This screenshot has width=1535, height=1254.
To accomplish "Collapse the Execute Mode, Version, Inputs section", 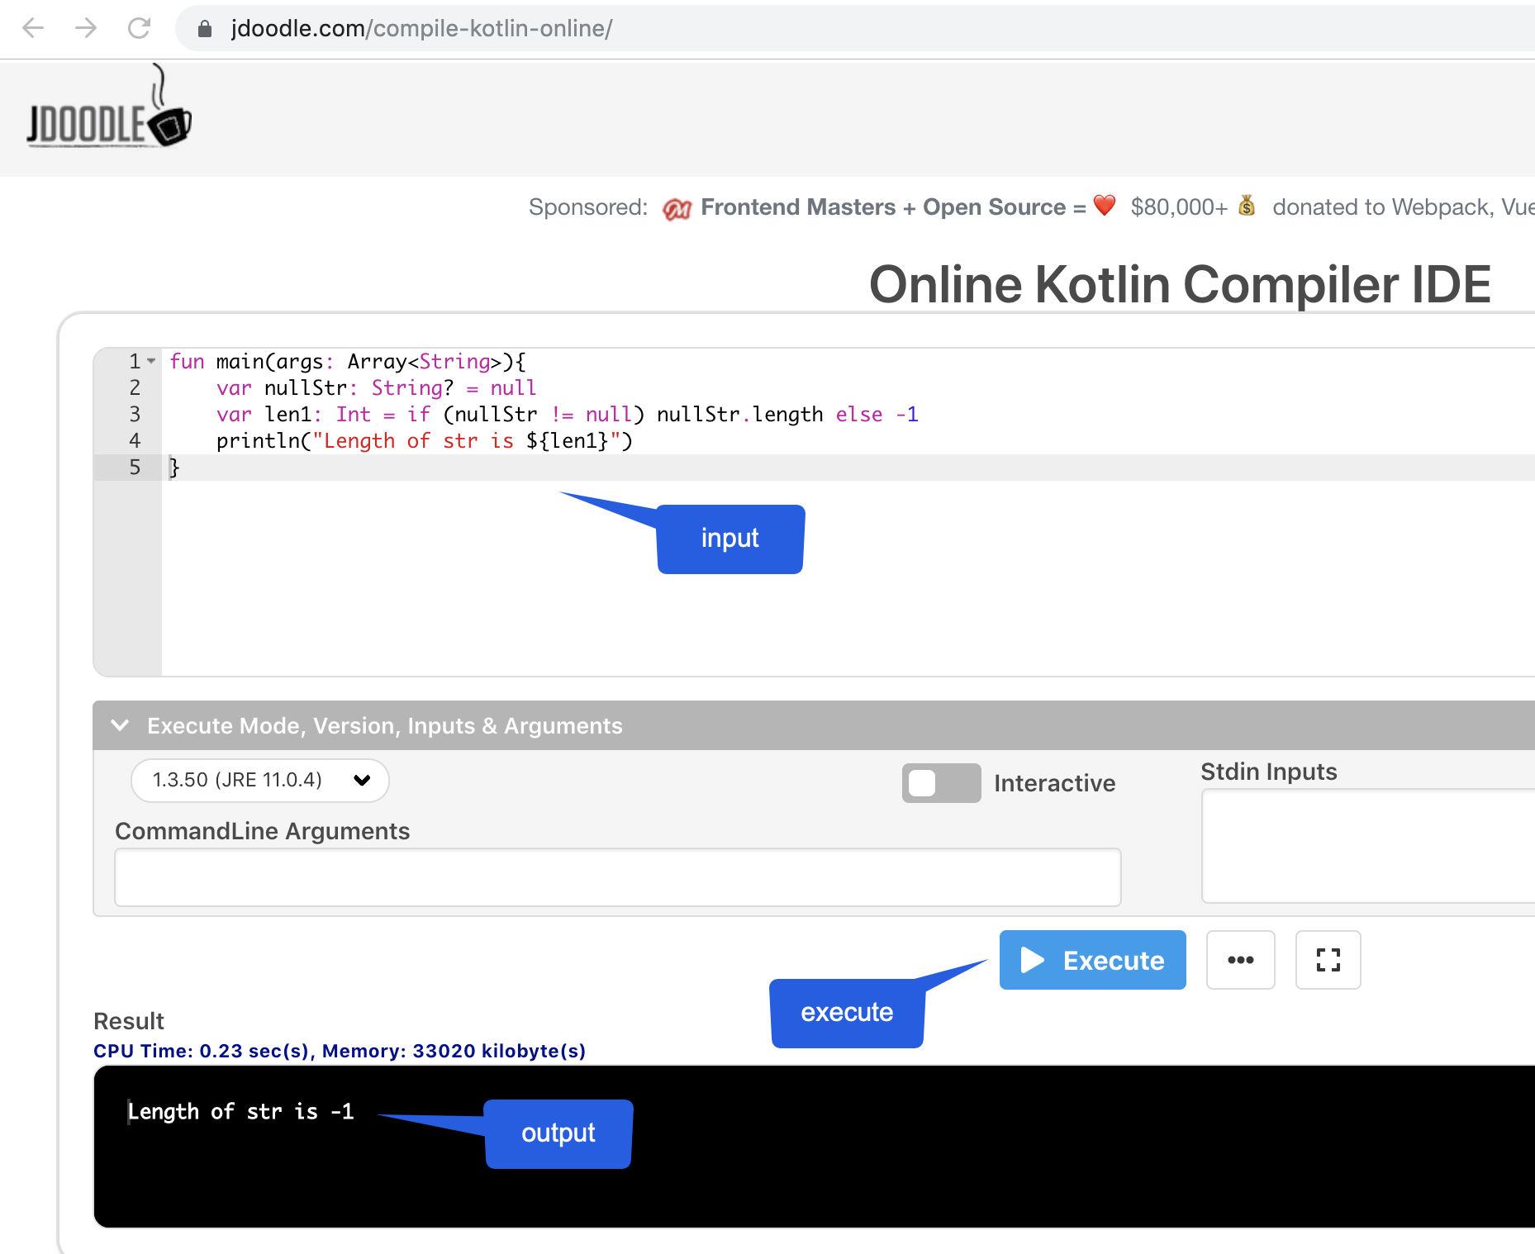I will 121,725.
